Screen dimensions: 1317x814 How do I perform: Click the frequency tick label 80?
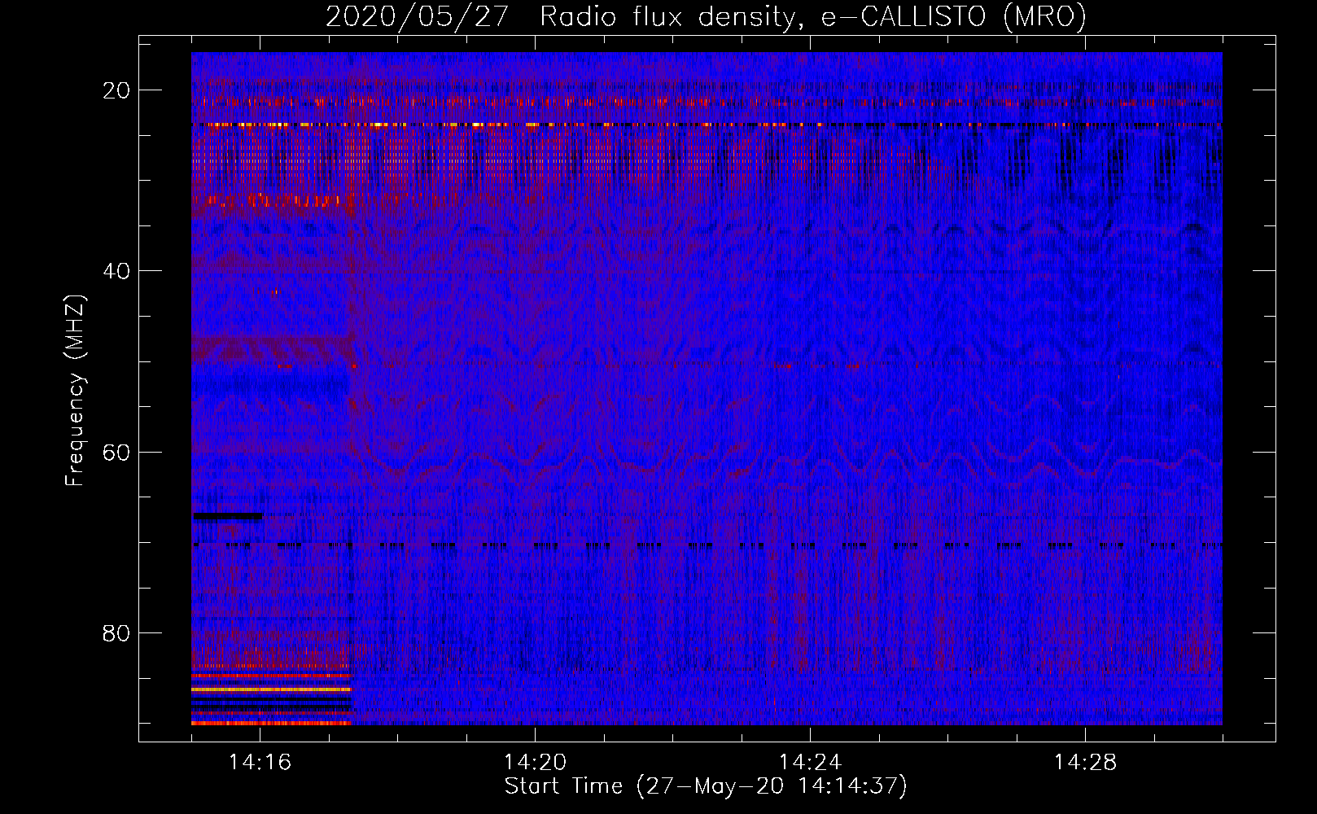pos(116,632)
